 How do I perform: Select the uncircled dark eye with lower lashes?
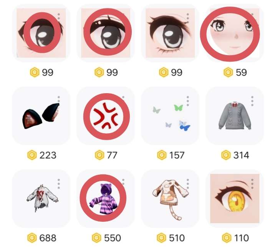[170, 33]
